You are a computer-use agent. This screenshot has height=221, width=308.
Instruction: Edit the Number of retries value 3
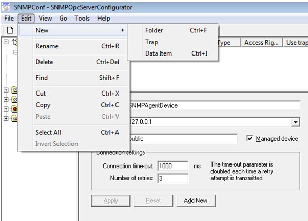(x=173, y=178)
